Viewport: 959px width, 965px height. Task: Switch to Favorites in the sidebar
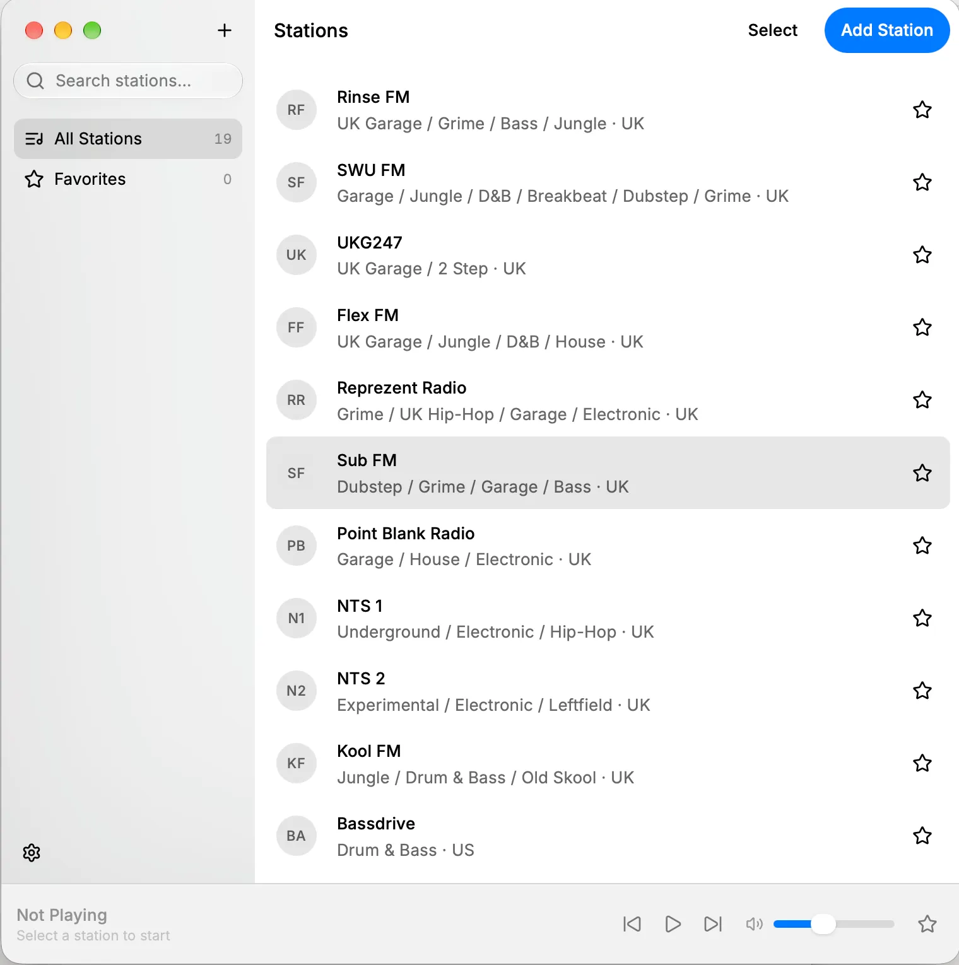[x=128, y=179]
